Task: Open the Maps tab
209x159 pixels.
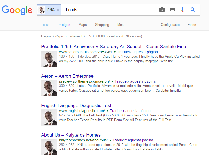Action: 82,25
